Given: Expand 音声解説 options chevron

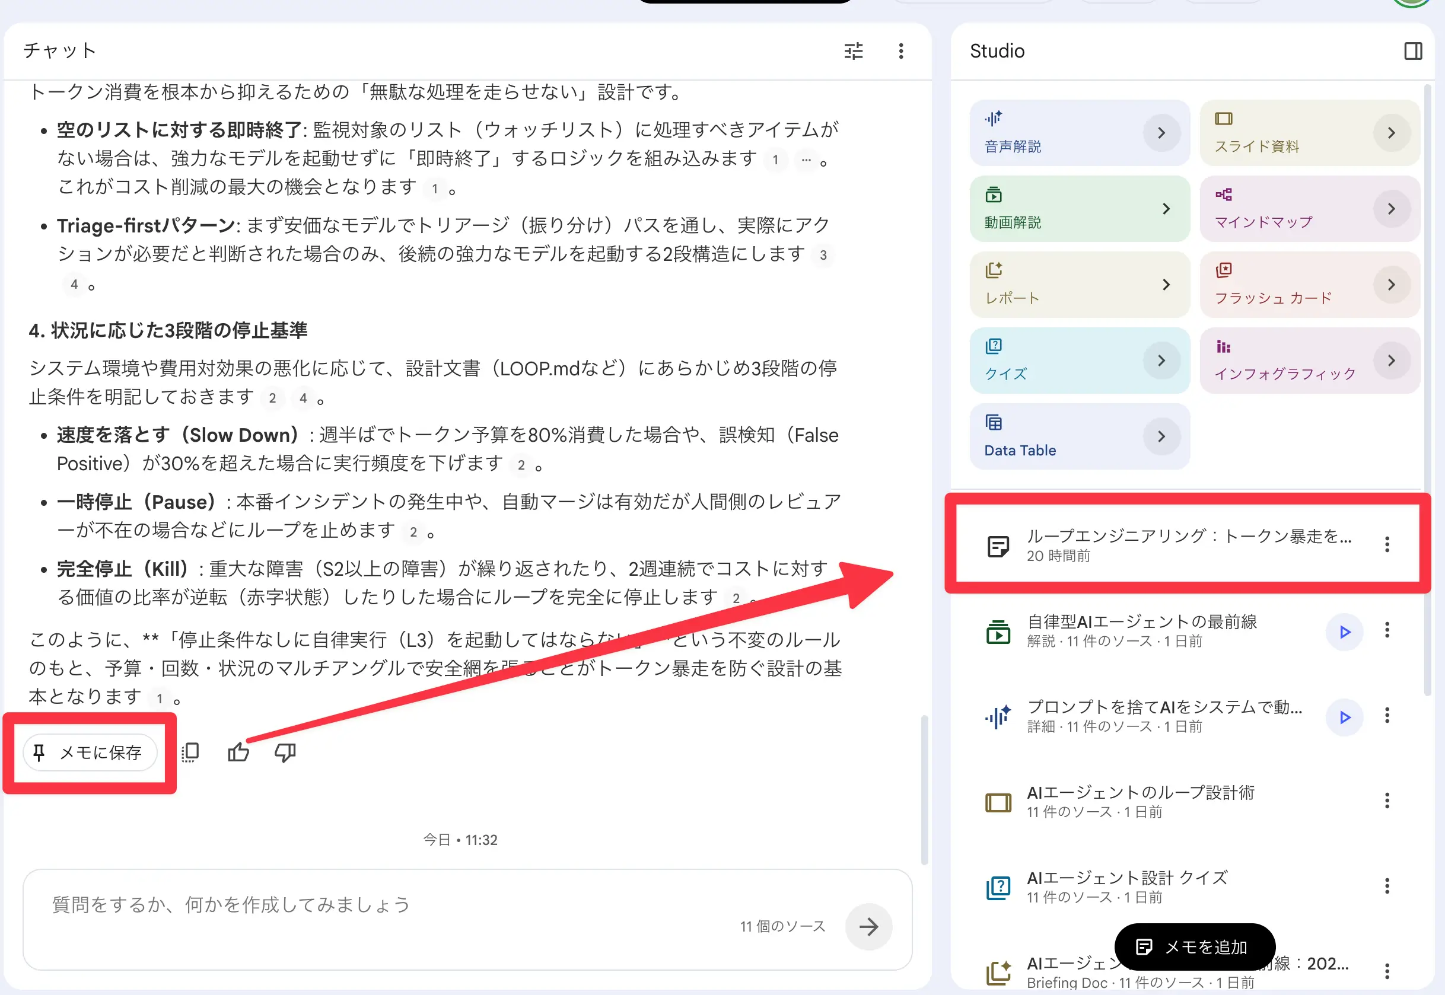Looking at the screenshot, I should point(1161,133).
